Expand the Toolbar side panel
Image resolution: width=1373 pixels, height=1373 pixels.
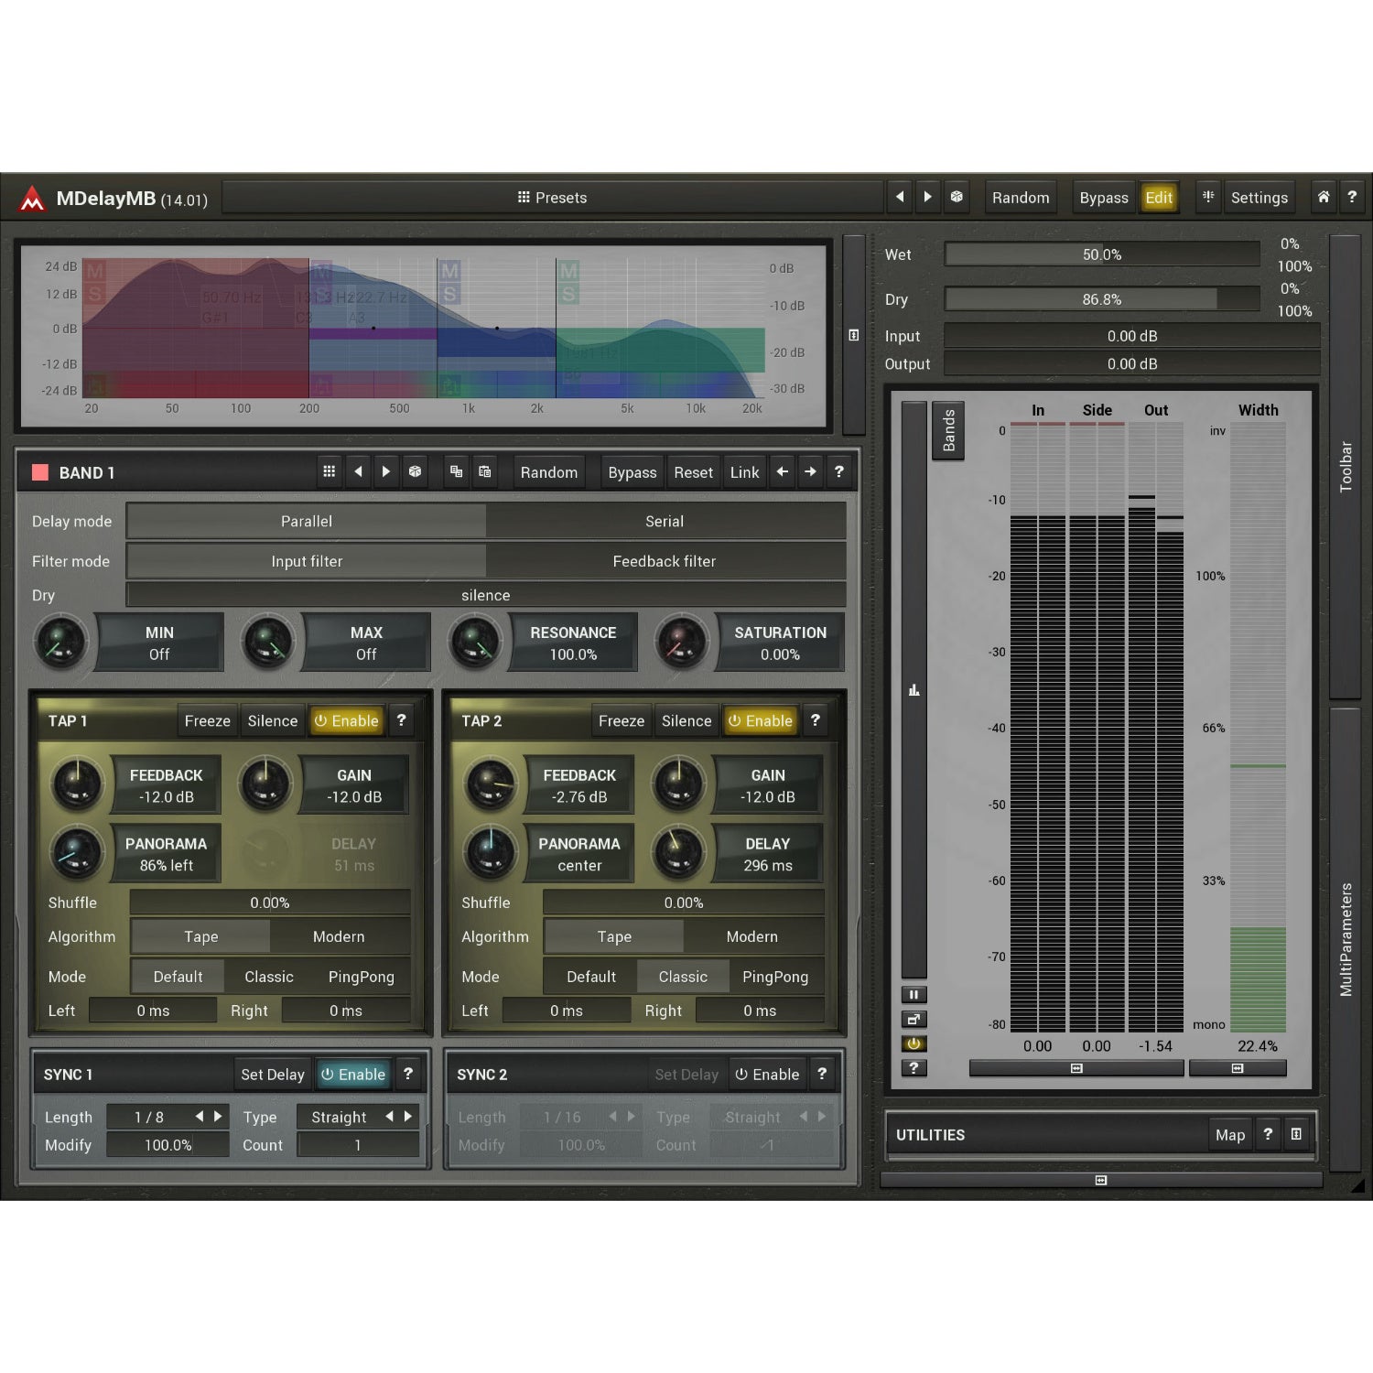click(x=1345, y=466)
